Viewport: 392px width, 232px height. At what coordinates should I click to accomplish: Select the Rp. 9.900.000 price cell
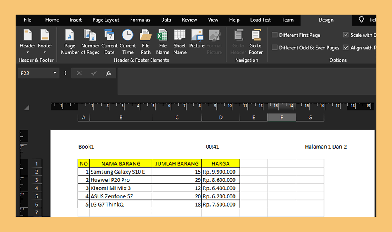point(220,172)
